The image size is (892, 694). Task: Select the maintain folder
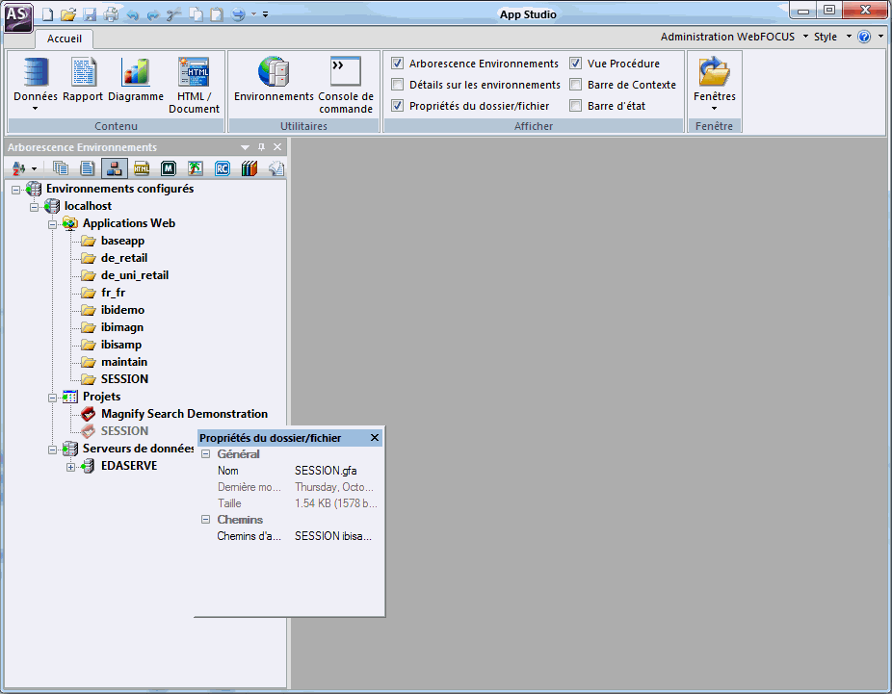124,362
